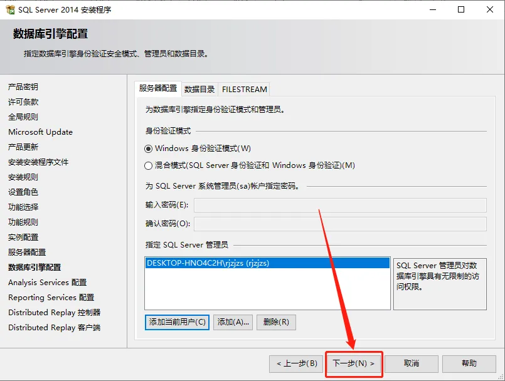
Task: Click Microsoft Update step in sidebar
Action: [x=41, y=132]
